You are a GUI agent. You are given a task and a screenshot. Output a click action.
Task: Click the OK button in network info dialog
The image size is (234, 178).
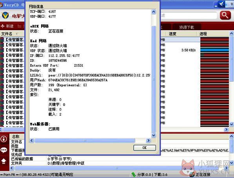pos(145,147)
